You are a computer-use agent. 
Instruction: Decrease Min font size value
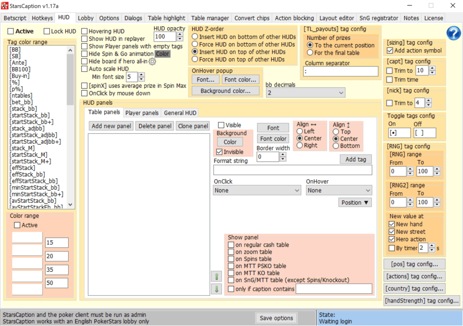pos(142,79)
